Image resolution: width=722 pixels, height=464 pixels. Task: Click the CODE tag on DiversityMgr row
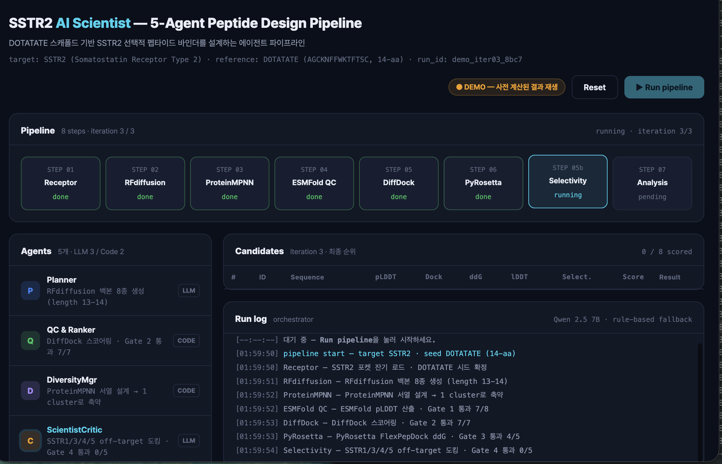(186, 391)
